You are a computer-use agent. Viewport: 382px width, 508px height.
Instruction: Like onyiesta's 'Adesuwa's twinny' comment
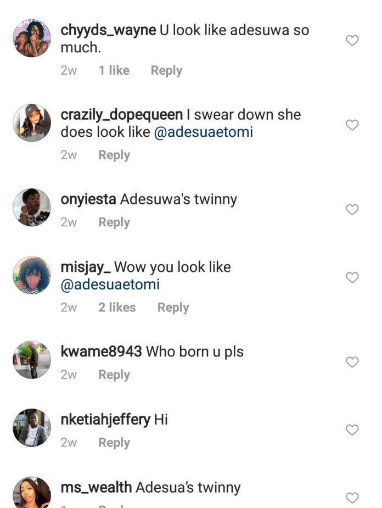(x=352, y=210)
